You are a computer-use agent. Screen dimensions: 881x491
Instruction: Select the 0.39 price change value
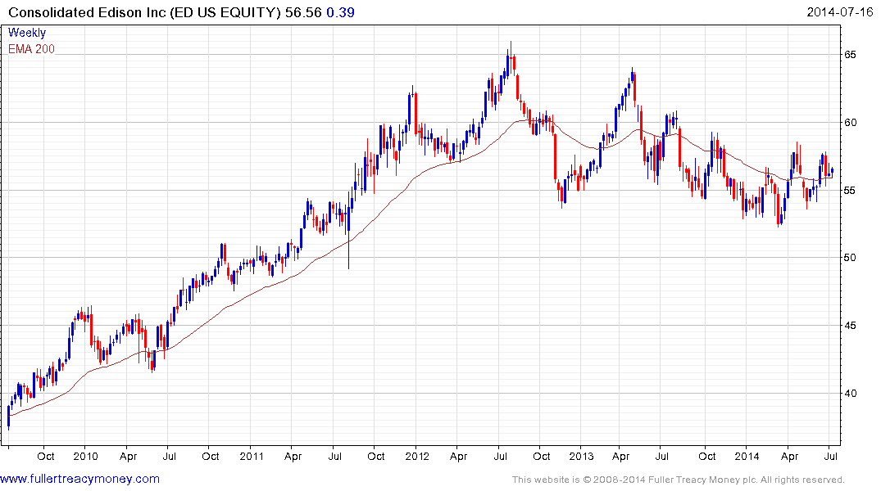(340, 12)
